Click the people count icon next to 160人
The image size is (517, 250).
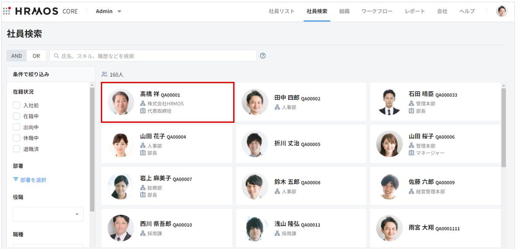[104, 74]
